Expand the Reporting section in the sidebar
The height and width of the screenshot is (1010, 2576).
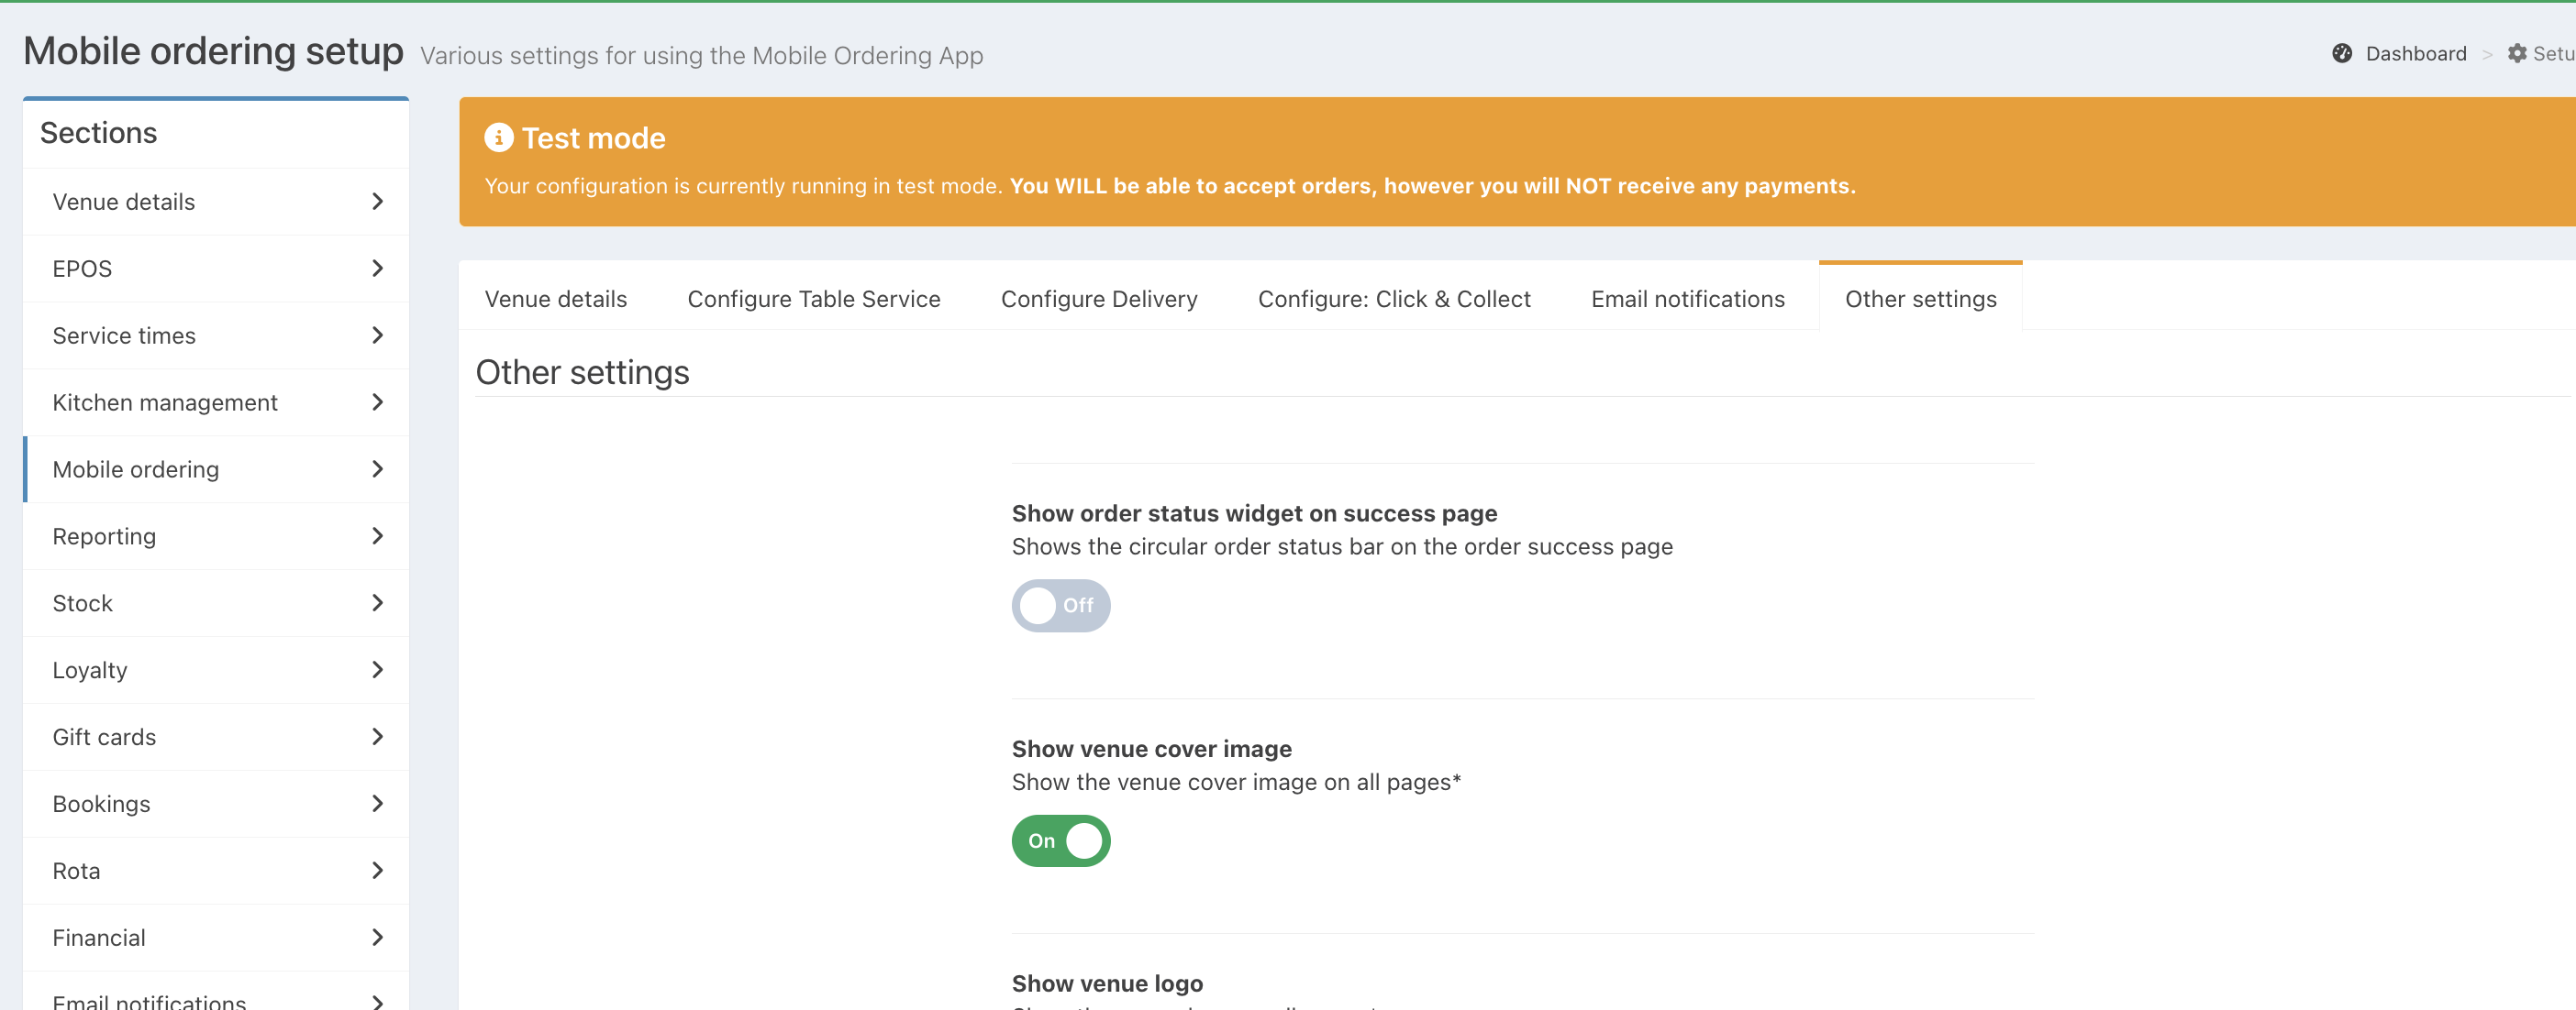[104, 536]
